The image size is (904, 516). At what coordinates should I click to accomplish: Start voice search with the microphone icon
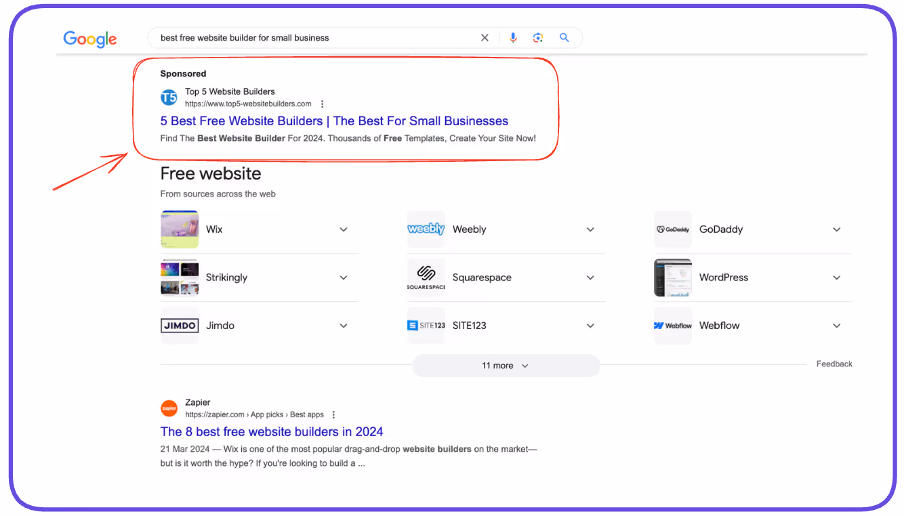click(x=513, y=38)
